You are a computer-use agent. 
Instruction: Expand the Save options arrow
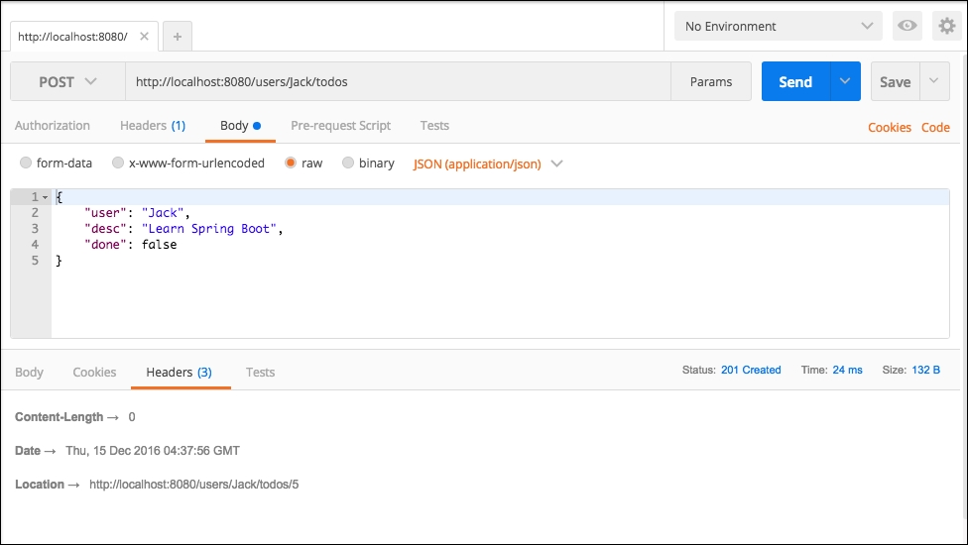(x=934, y=82)
